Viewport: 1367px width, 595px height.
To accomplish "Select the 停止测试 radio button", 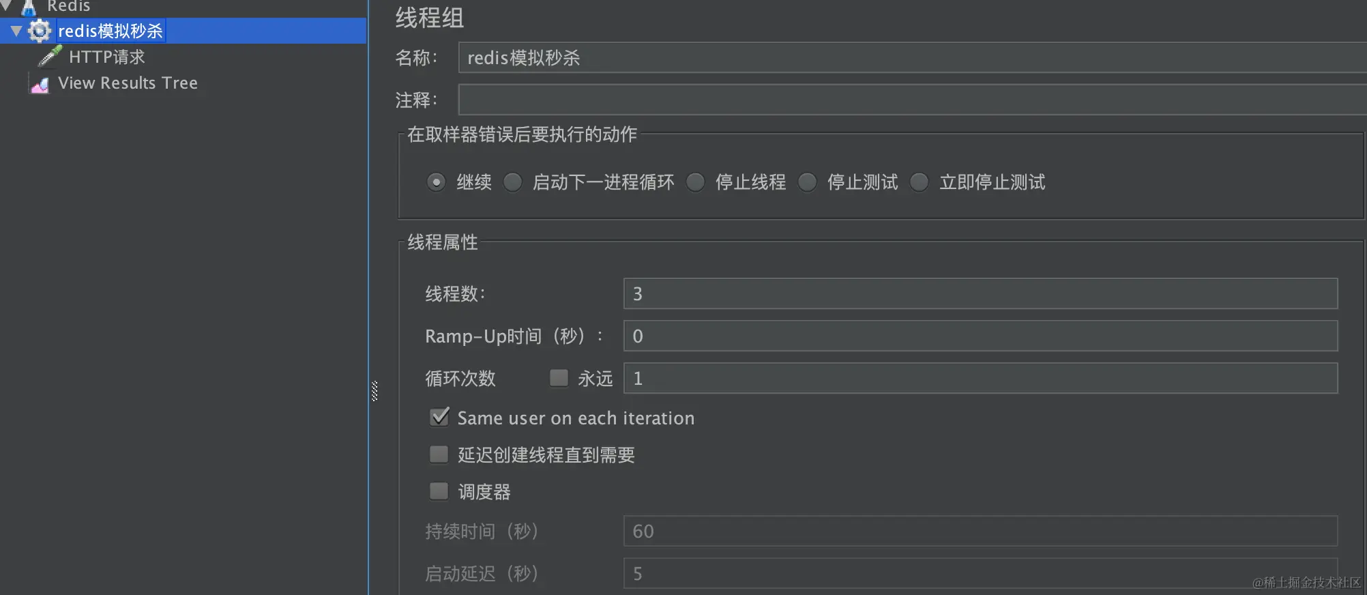I will coord(807,182).
